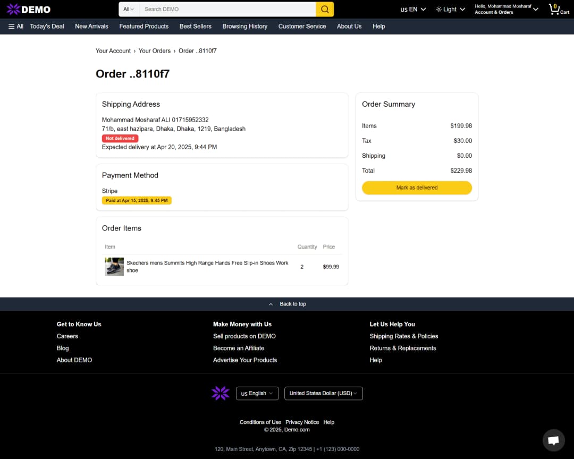Image resolution: width=574 pixels, height=459 pixels.
Task: Open the footer US English dropdown
Action: pos(257,393)
